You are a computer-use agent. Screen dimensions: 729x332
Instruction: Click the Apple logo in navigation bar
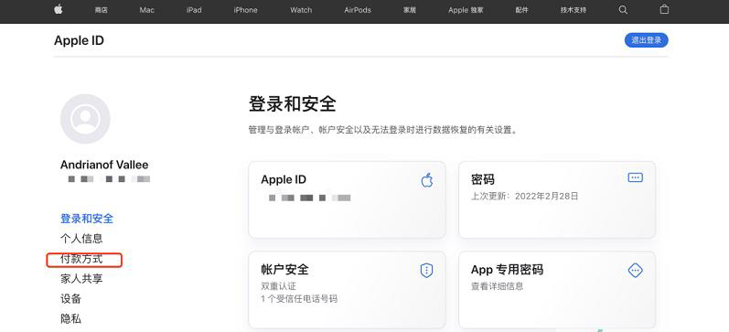[x=59, y=9]
